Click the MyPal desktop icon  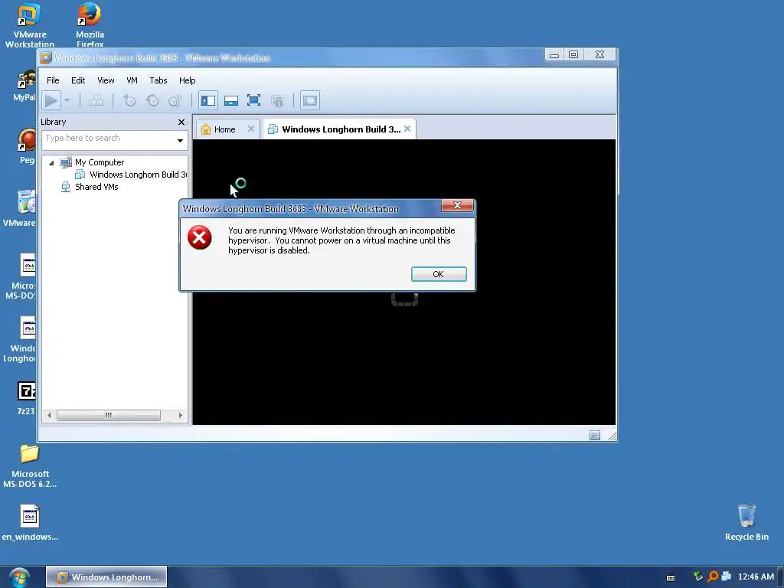pos(25,86)
